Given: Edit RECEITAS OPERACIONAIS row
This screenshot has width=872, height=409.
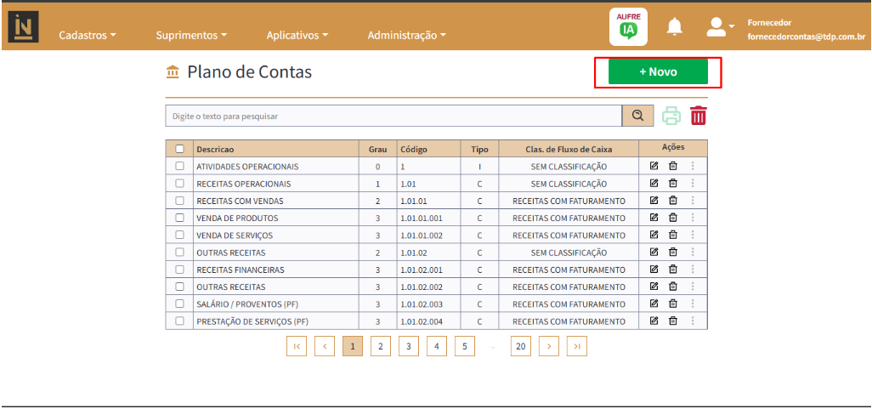Looking at the screenshot, I should tap(654, 183).
